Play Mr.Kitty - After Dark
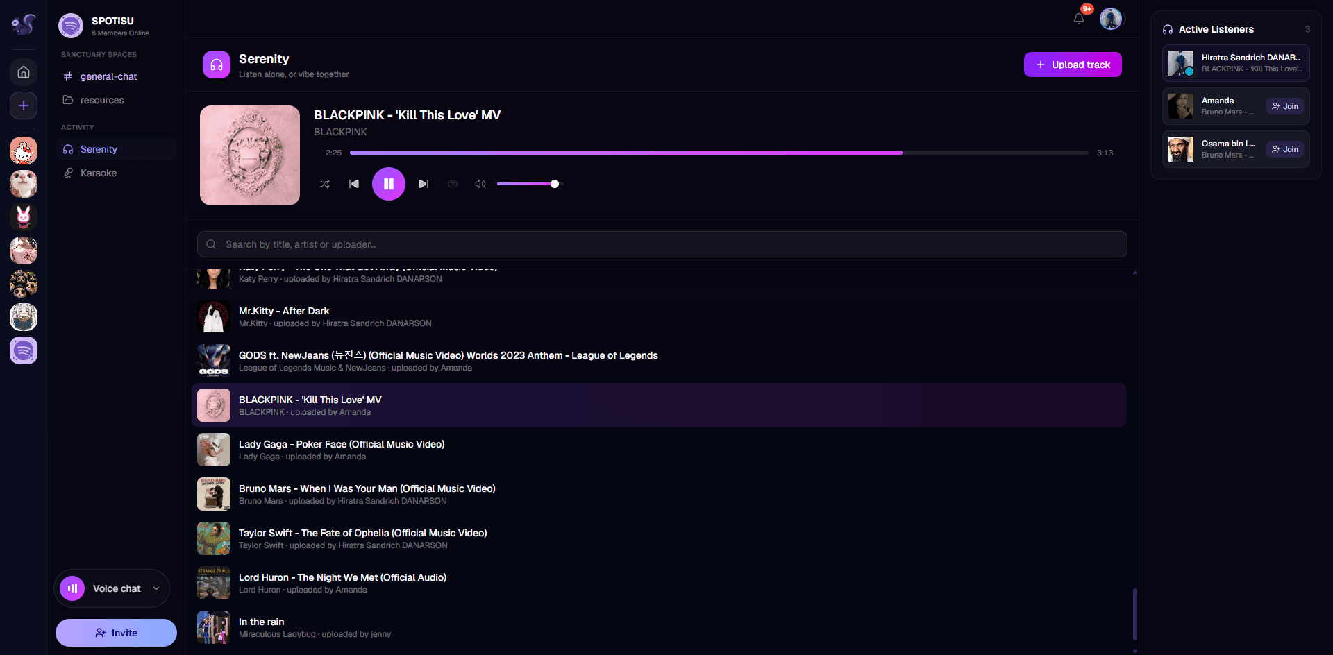Image resolution: width=1333 pixels, height=655 pixels. click(659, 316)
